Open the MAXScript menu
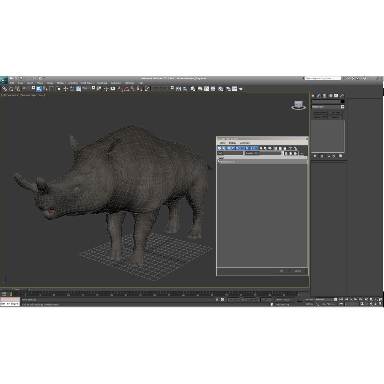The height and width of the screenshot is (384, 384). click(129, 83)
